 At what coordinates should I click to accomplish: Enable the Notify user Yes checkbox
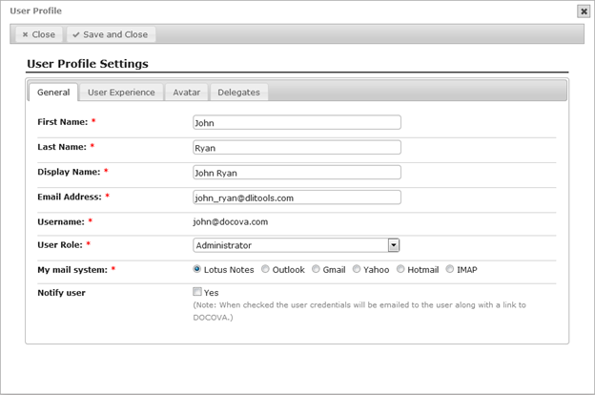(197, 292)
